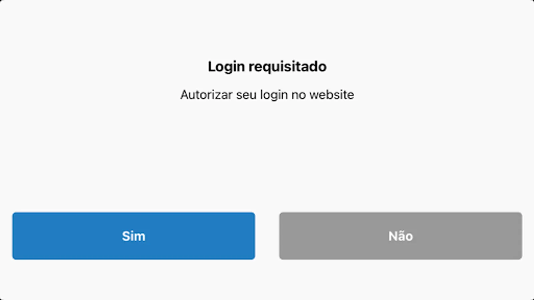Cancel the requested login with Não
Viewport: 534px width, 300px height.
click(x=400, y=236)
